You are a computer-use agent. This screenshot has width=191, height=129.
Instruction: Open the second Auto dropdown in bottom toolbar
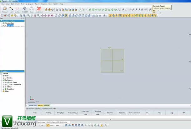click(61, 125)
